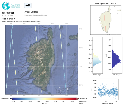Image resolution: width=126 pixels, height=105 pixels.
Task: Click the colorbar at the -0.7 value
Action: click(x=38, y=99)
